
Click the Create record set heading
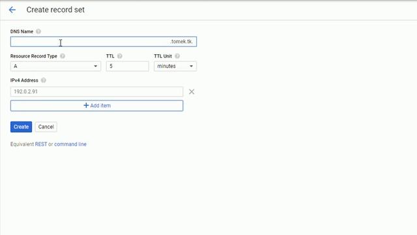click(55, 10)
